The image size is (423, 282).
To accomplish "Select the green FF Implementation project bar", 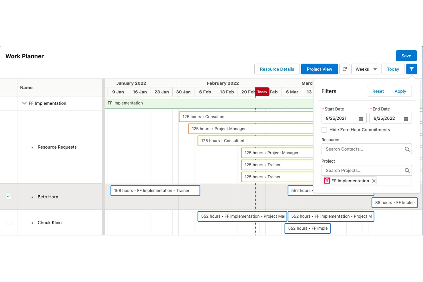I will click(x=209, y=103).
